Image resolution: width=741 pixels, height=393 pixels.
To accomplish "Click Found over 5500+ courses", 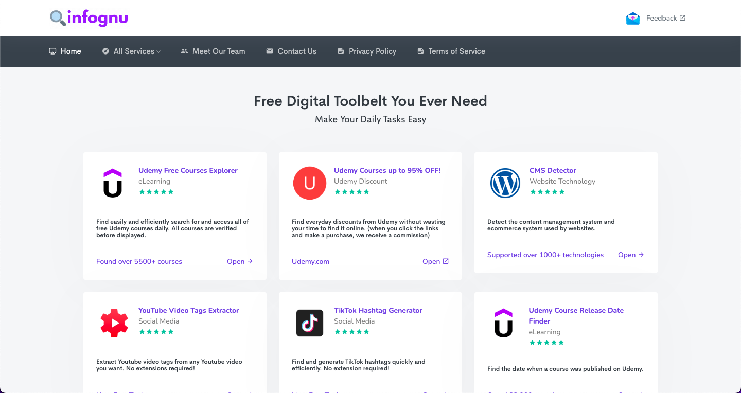I will [x=139, y=261].
